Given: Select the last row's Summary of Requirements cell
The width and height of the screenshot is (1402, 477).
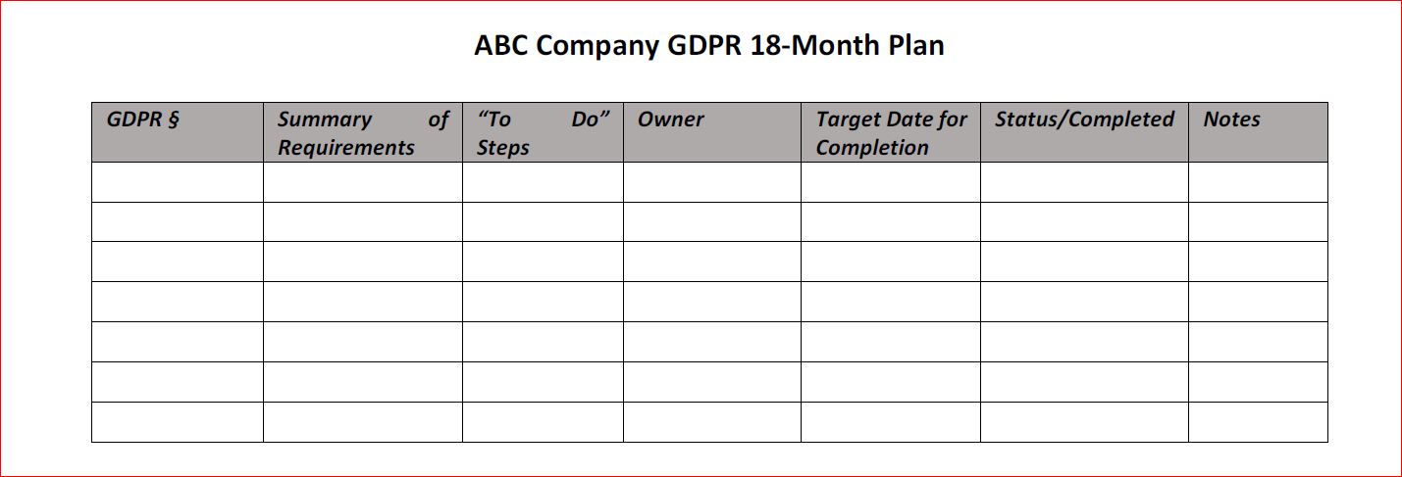Looking at the screenshot, I should coord(362,422).
